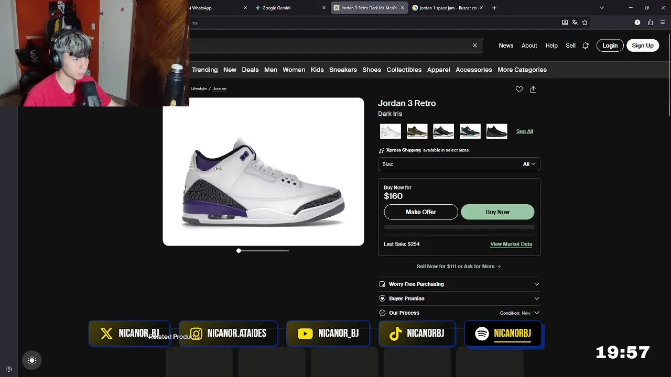Click the small settings gear icon

pyautogui.click(x=9, y=369)
